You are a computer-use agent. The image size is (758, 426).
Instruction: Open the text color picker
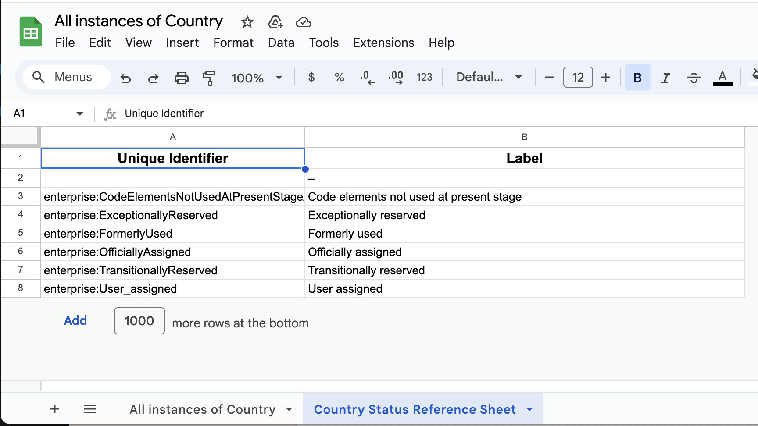722,78
